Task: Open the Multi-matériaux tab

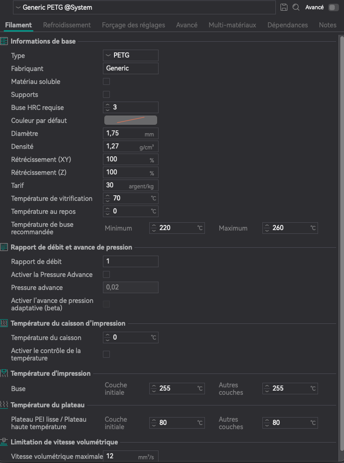Action: (x=232, y=25)
